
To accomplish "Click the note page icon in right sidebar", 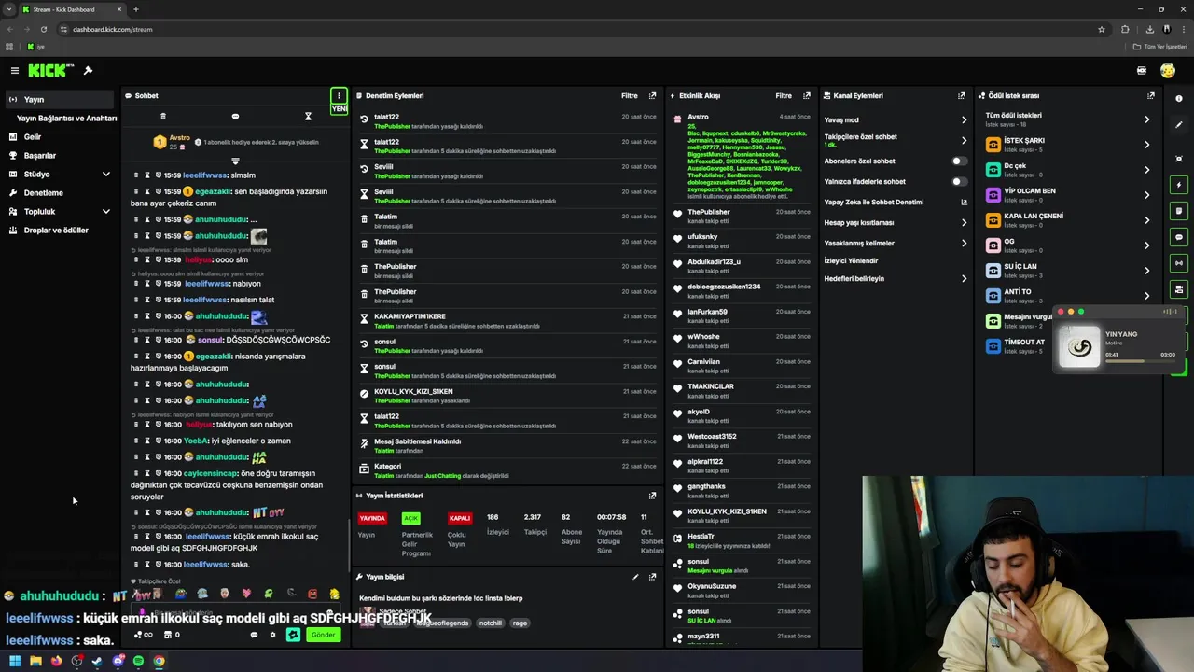I will pos(1179,211).
